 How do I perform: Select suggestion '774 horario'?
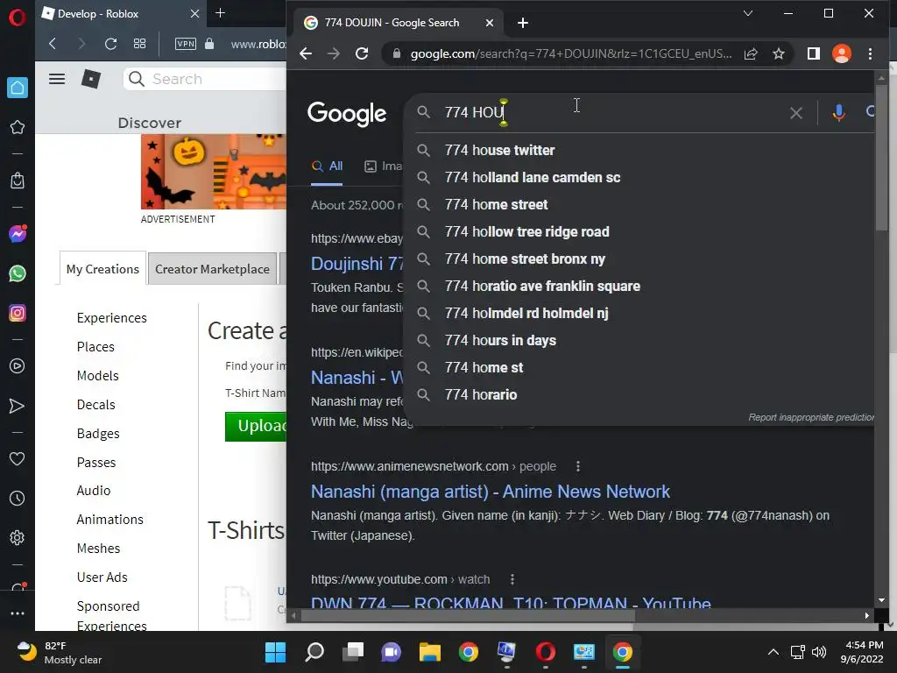[639, 395]
